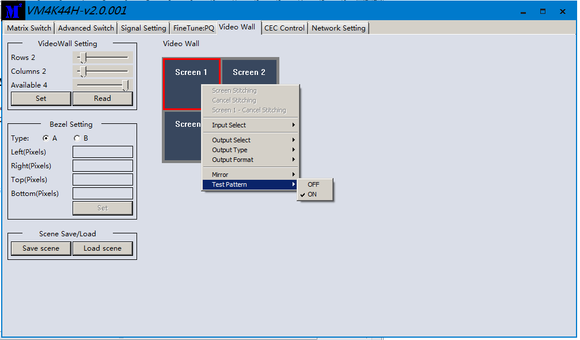The width and height of the screenshot is (580, 340).
Task: Adjust the Rows slider handle
Action: point(83,57)
